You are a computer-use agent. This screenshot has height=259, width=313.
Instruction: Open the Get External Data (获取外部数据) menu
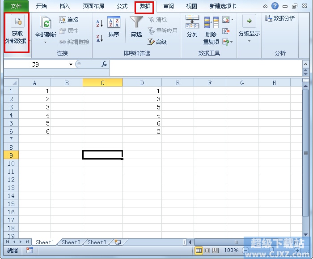pyautogui.click(x=17, y=33)
